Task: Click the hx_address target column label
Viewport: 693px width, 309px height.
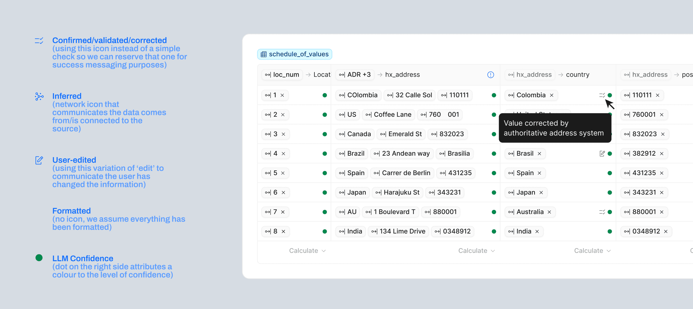Action: coord(402,75)
